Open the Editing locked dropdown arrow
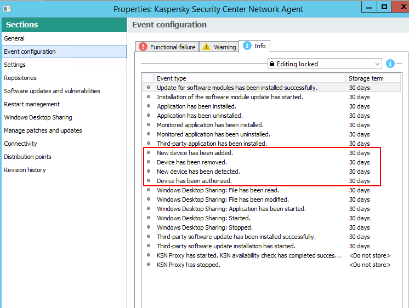This screenshot has width=409, height=308. coord(377,64)
